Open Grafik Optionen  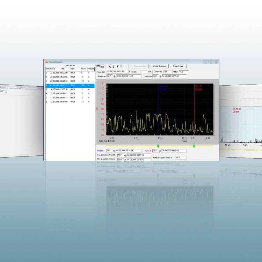pyautogui.click(x=160, y=66)
